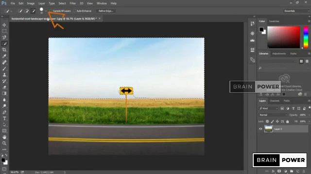
Task: Click the Delete layer trash icon
Action: coord(304,171)
